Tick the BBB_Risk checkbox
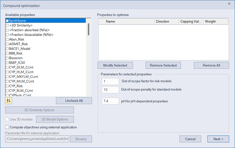The image size is (235, 148). click(7, 53)
